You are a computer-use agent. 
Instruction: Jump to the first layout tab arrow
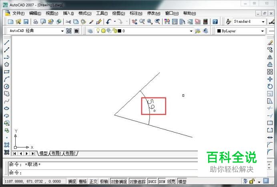[14, 153]
